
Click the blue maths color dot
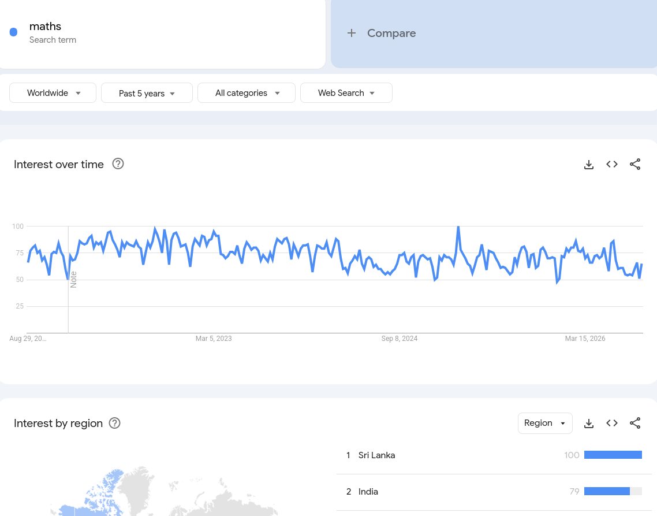(x=13, y=32)
